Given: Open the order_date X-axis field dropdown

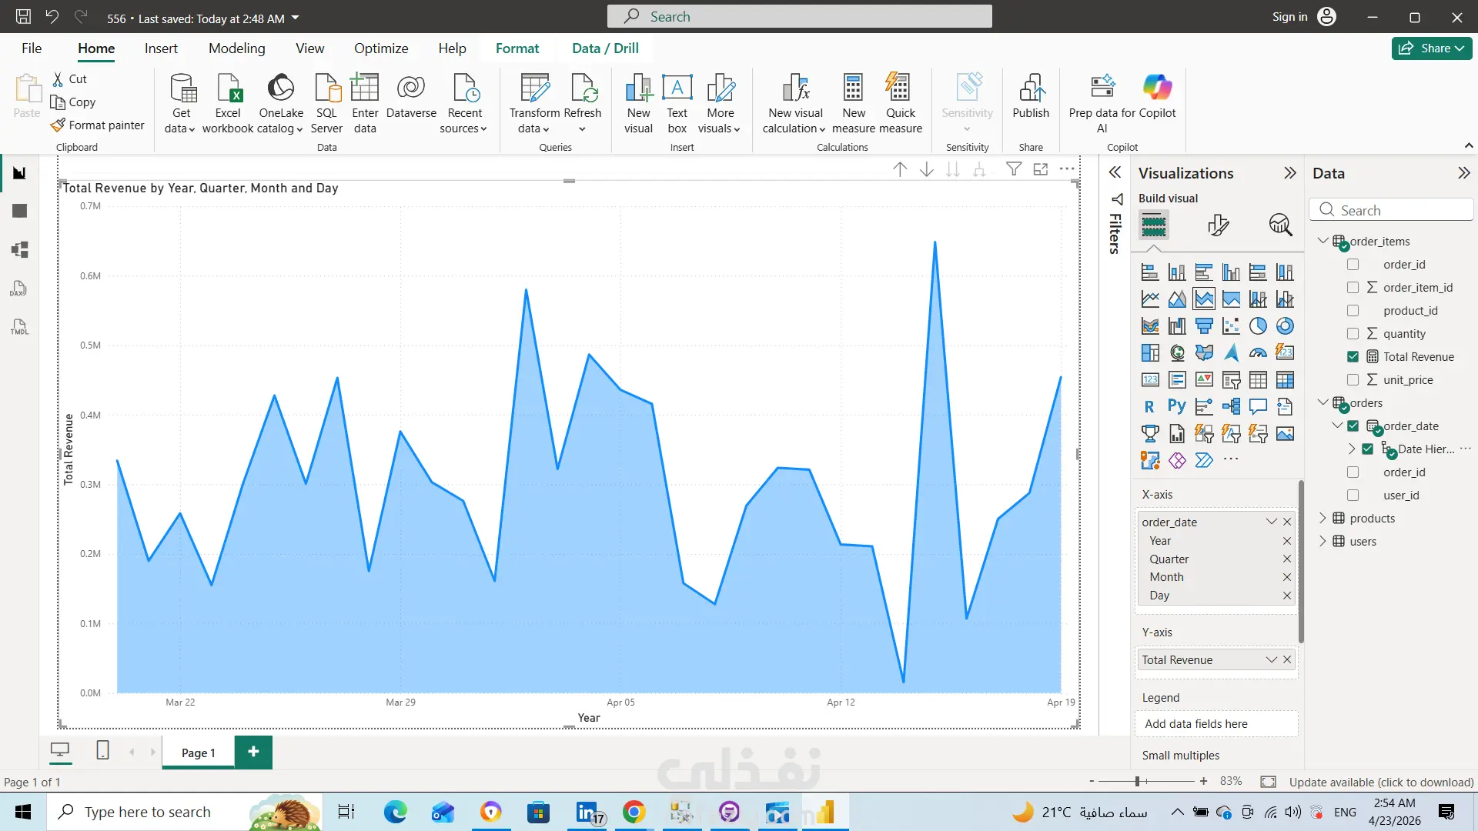Looking at the screenshot, I should click(x=1271, y=522).
